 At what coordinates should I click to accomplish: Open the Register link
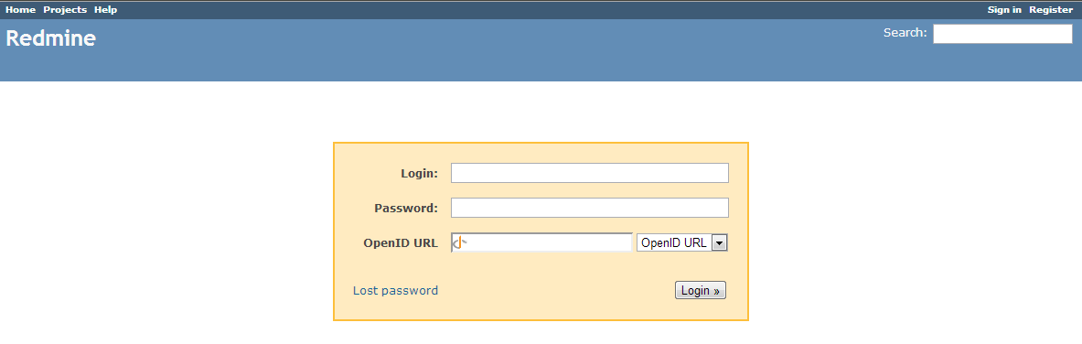pyautogui.click(x=1051, y=10)
